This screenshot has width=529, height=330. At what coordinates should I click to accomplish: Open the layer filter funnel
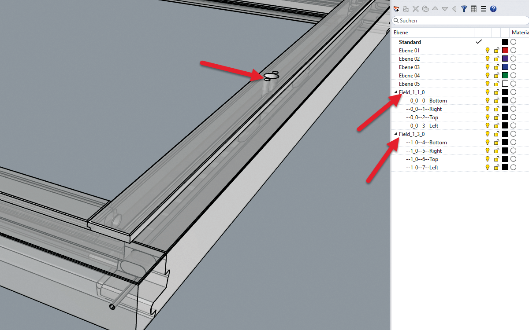click(x=464, y=9)
